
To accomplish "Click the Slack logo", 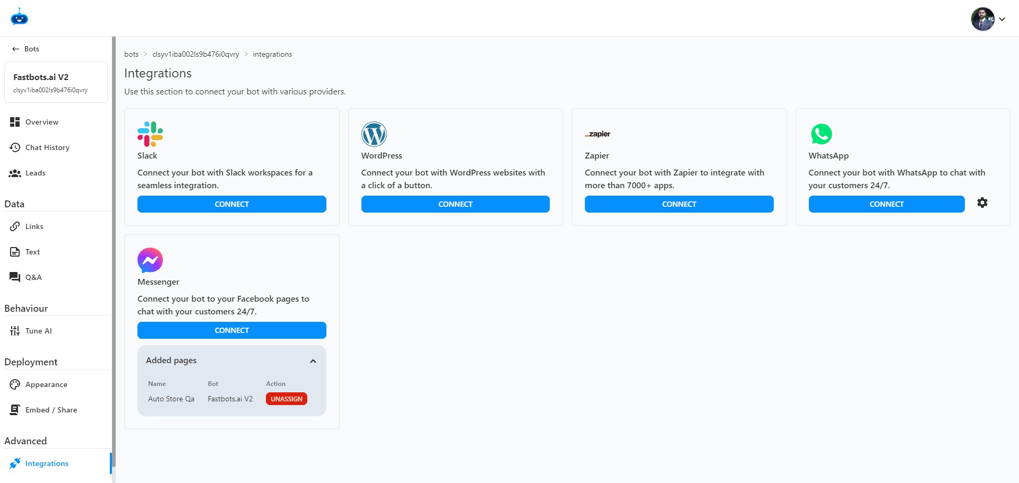I will coord(150,134).
